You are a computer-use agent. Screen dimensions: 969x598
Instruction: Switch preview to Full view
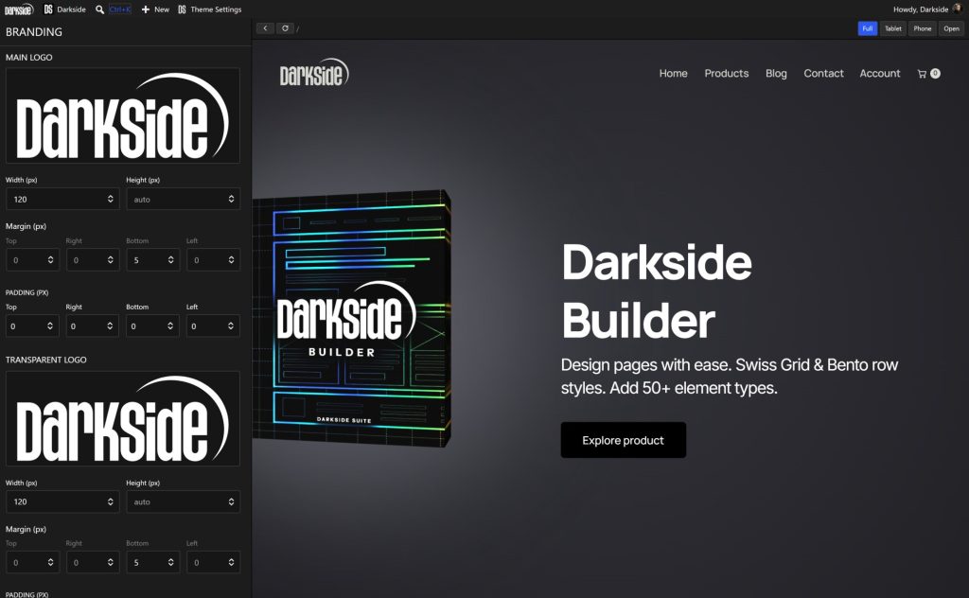(x=867, y=28)
